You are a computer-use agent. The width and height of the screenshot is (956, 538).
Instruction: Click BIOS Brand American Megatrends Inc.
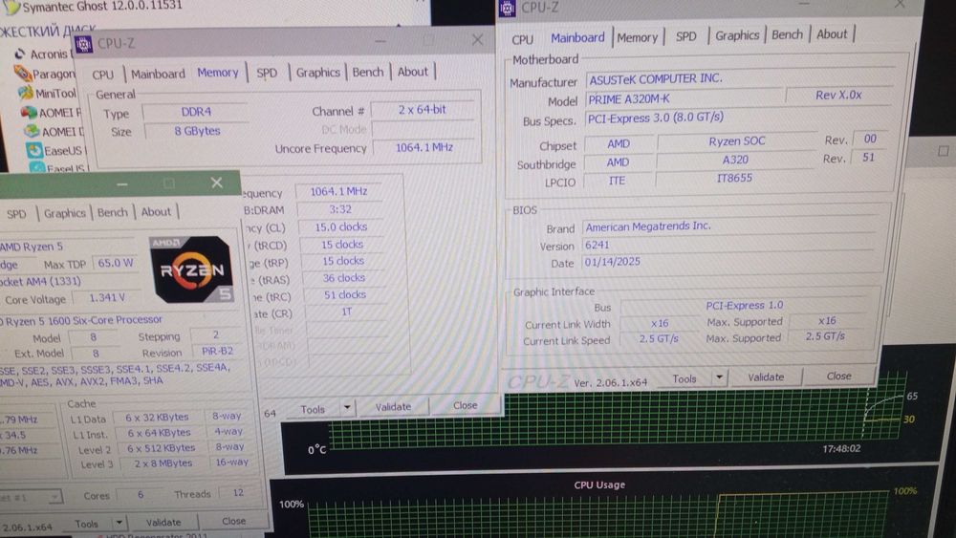[x=733, y=226]
